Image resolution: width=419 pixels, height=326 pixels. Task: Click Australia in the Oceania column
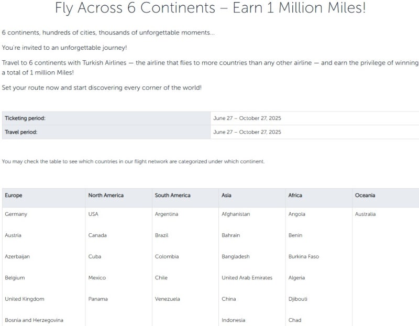tap(365, 214)
